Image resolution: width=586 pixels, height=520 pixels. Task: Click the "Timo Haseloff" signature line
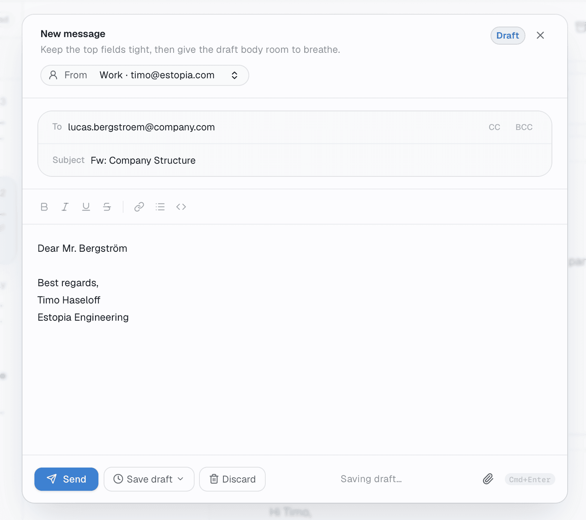tap(69, 300)
